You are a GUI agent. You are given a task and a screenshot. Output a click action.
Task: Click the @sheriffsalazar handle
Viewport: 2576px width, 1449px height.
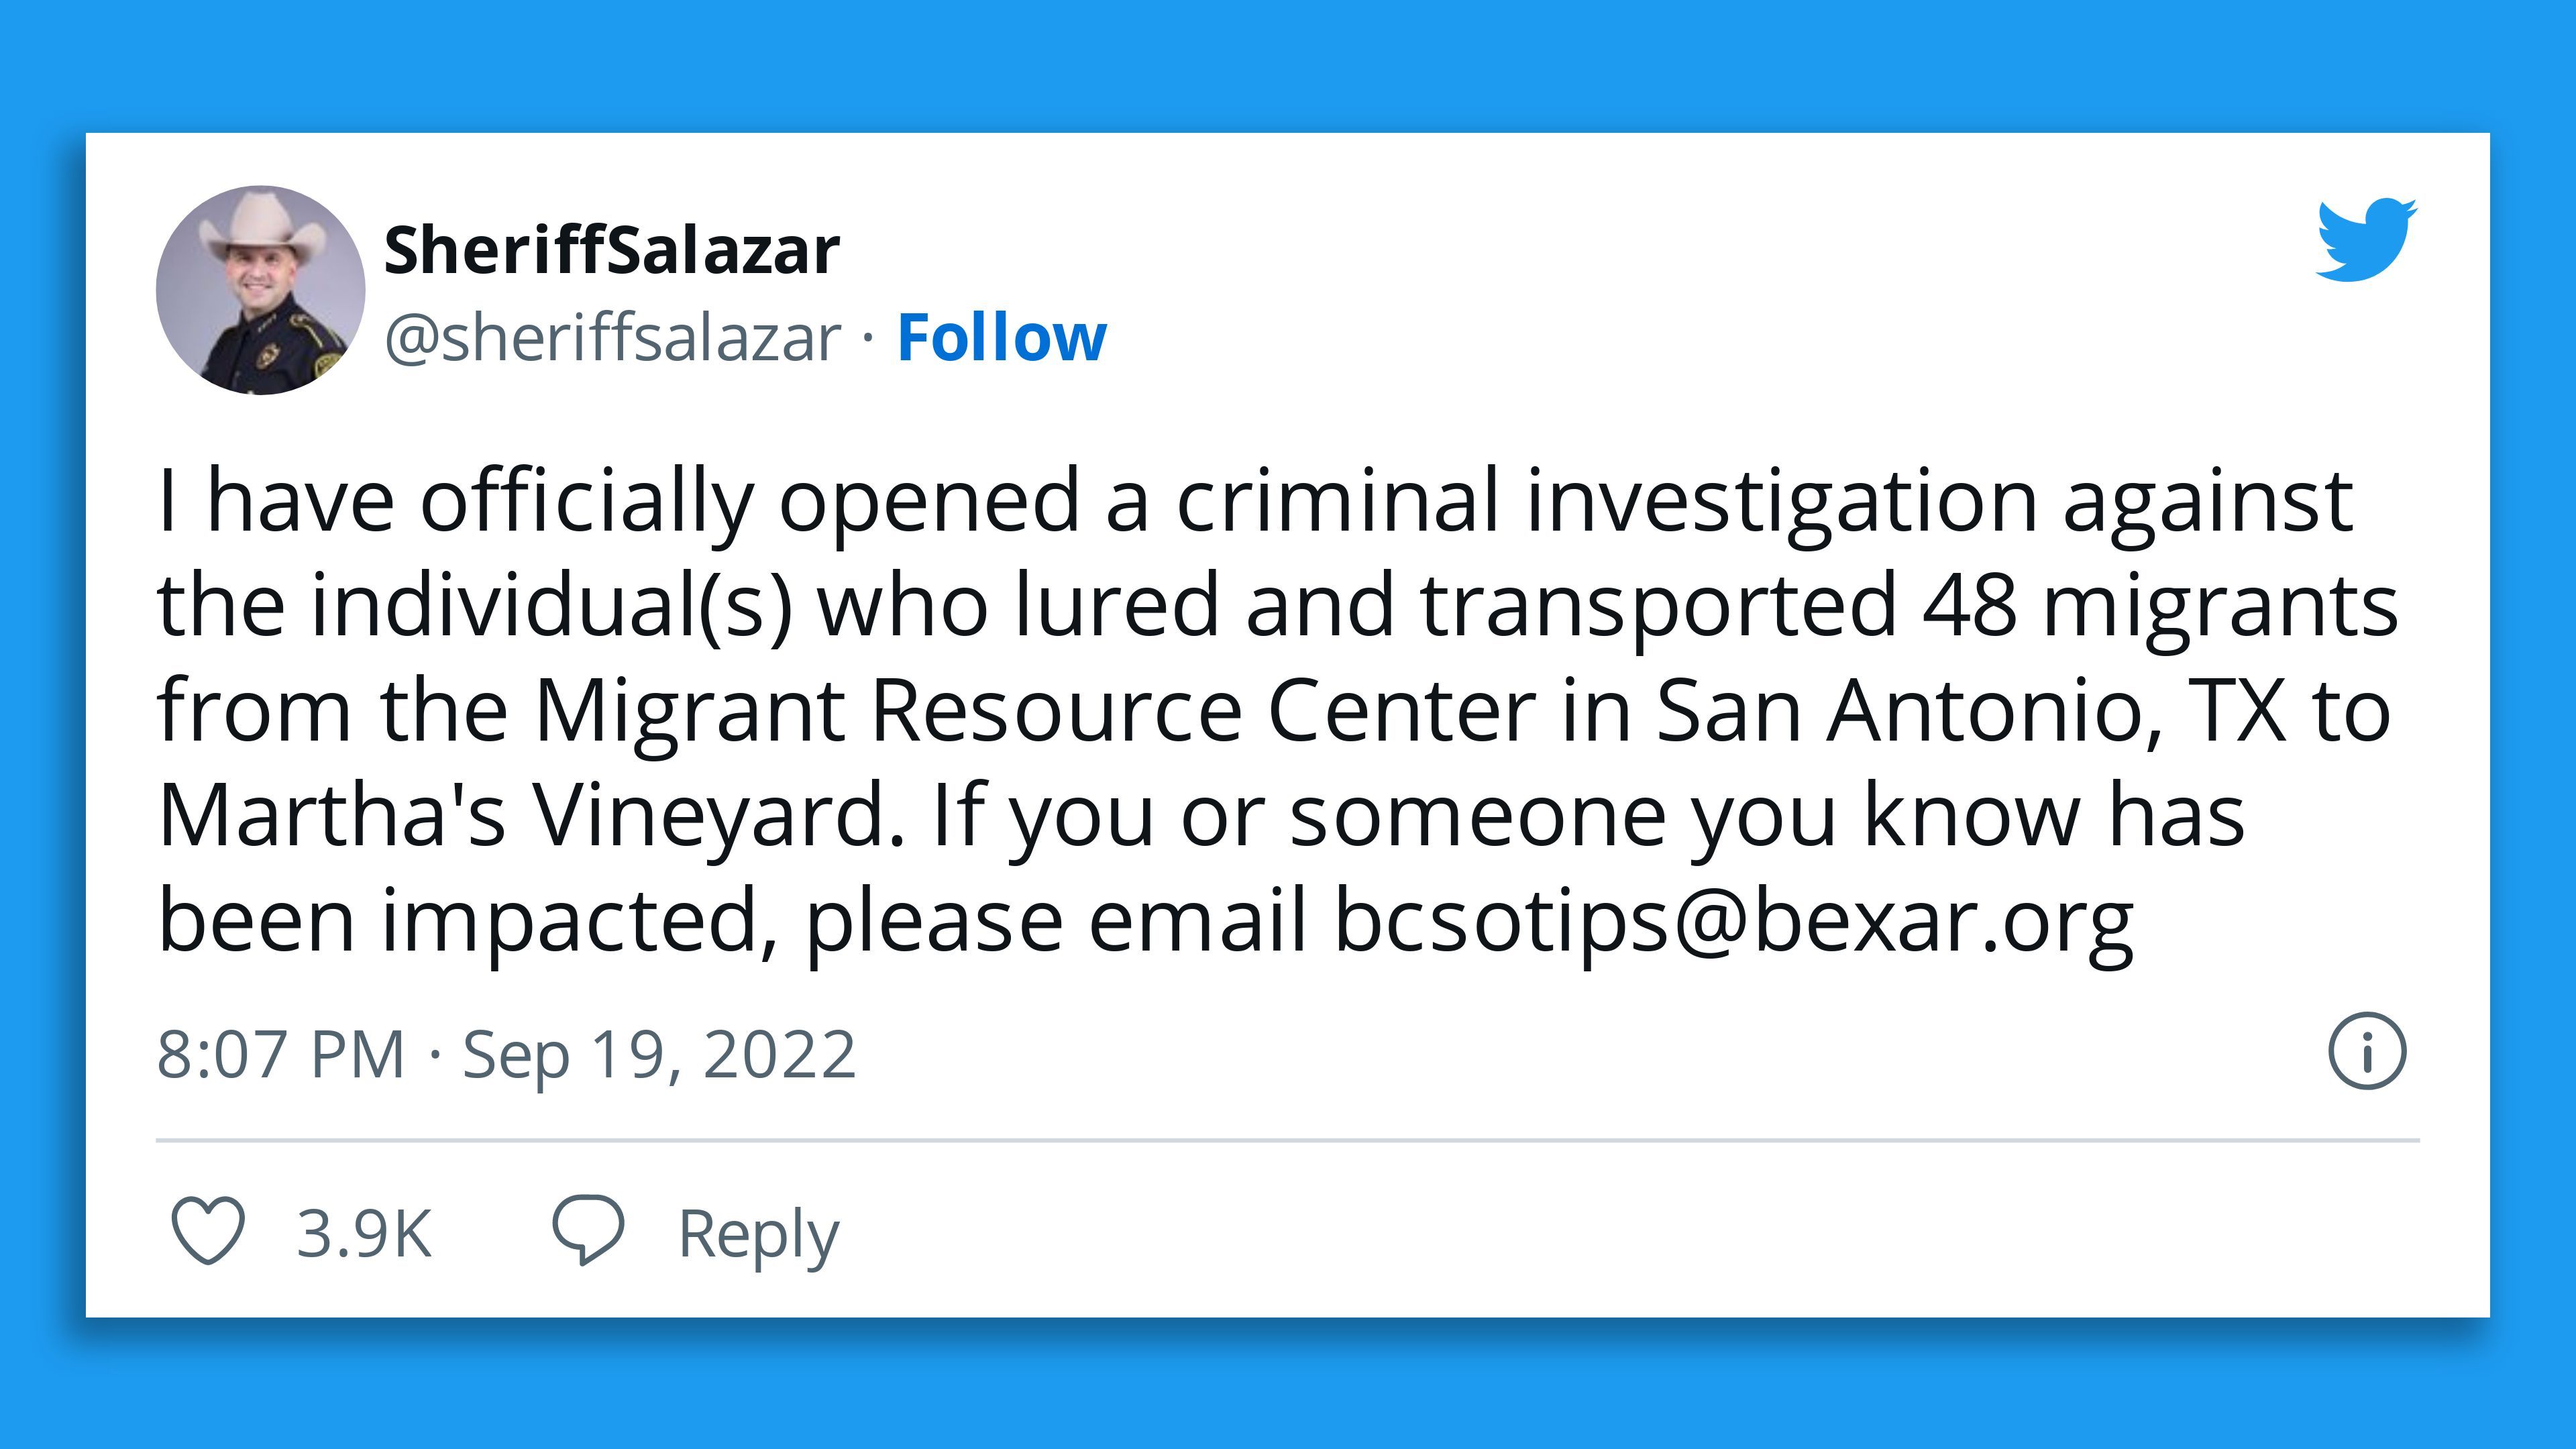pos(613,338)
